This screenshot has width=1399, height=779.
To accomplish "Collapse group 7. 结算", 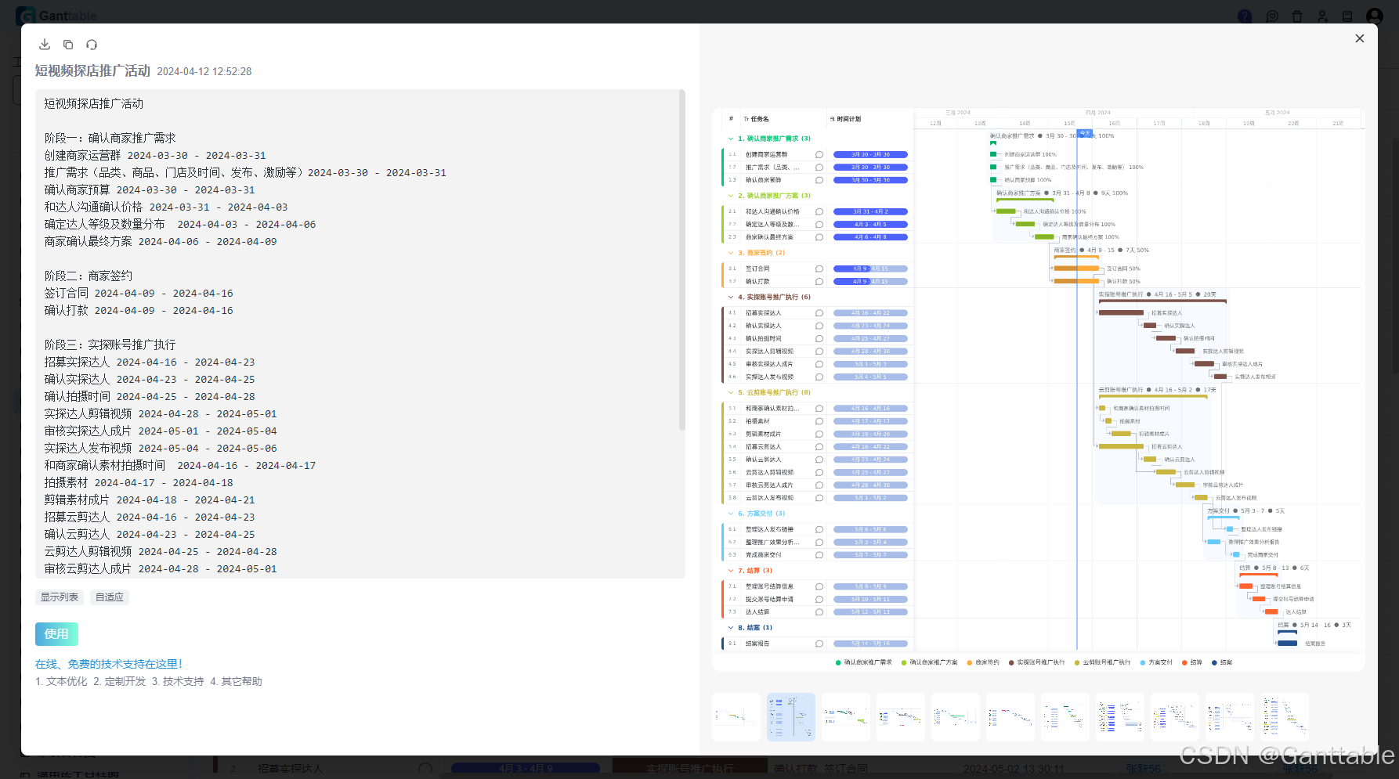I will [731, 571].
